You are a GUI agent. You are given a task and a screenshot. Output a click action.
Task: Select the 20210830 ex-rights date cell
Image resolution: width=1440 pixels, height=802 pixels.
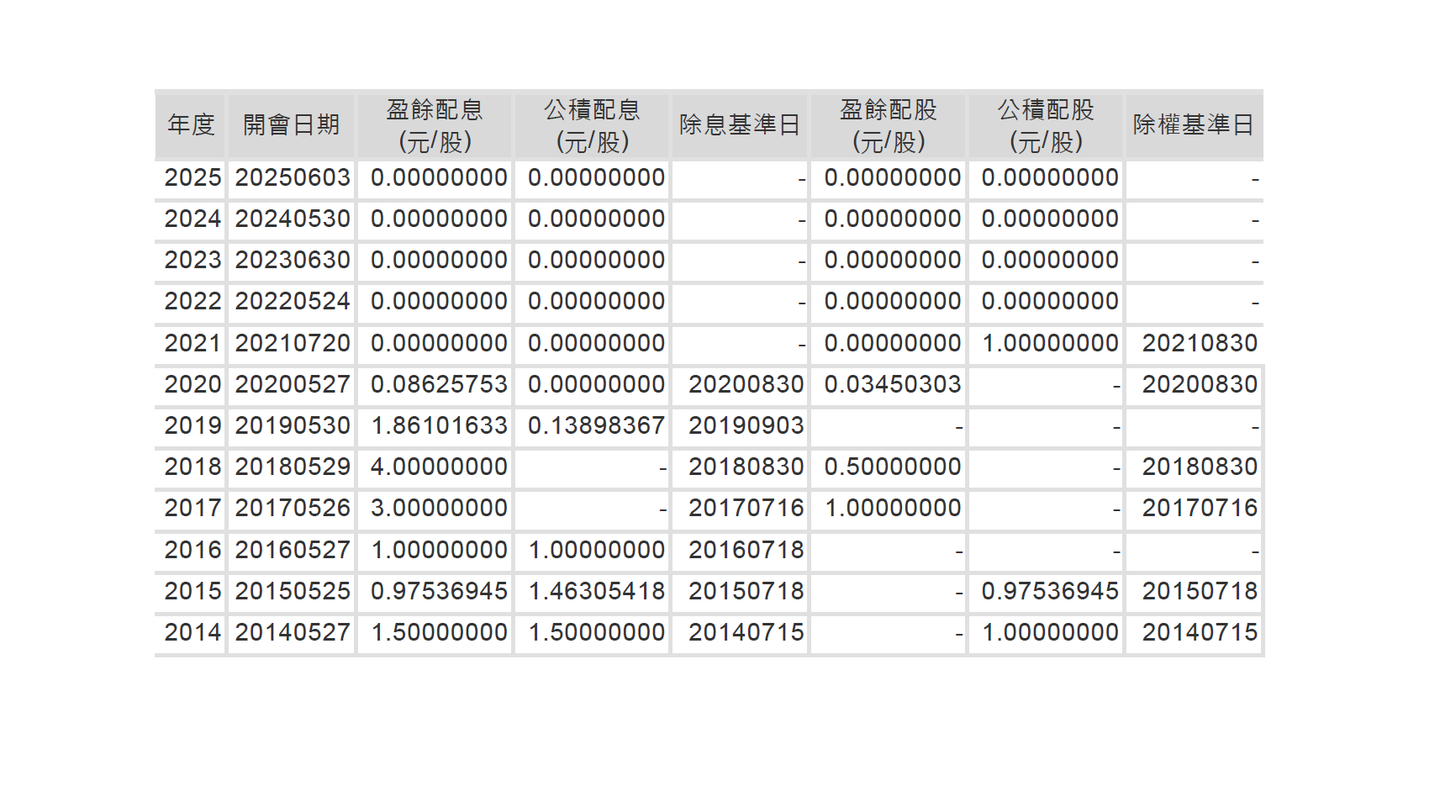pyautogui.click(x=1199, y=343)
